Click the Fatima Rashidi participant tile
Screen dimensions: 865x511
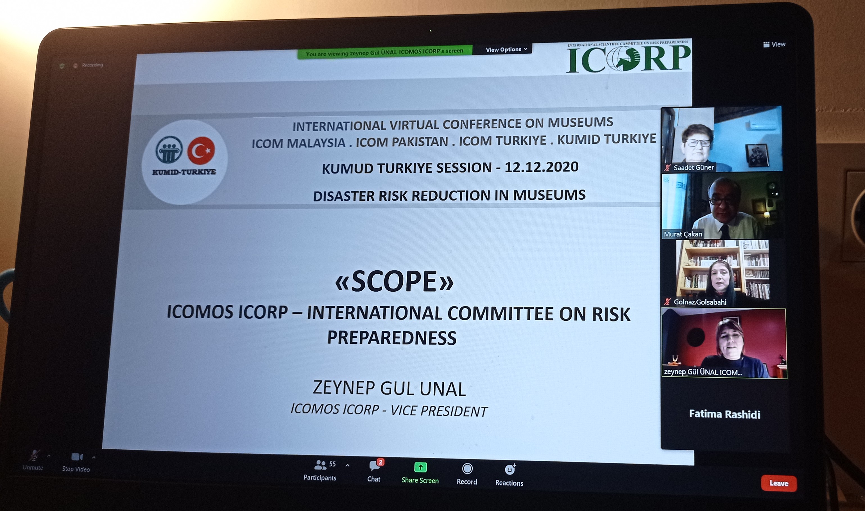(724, 414)
